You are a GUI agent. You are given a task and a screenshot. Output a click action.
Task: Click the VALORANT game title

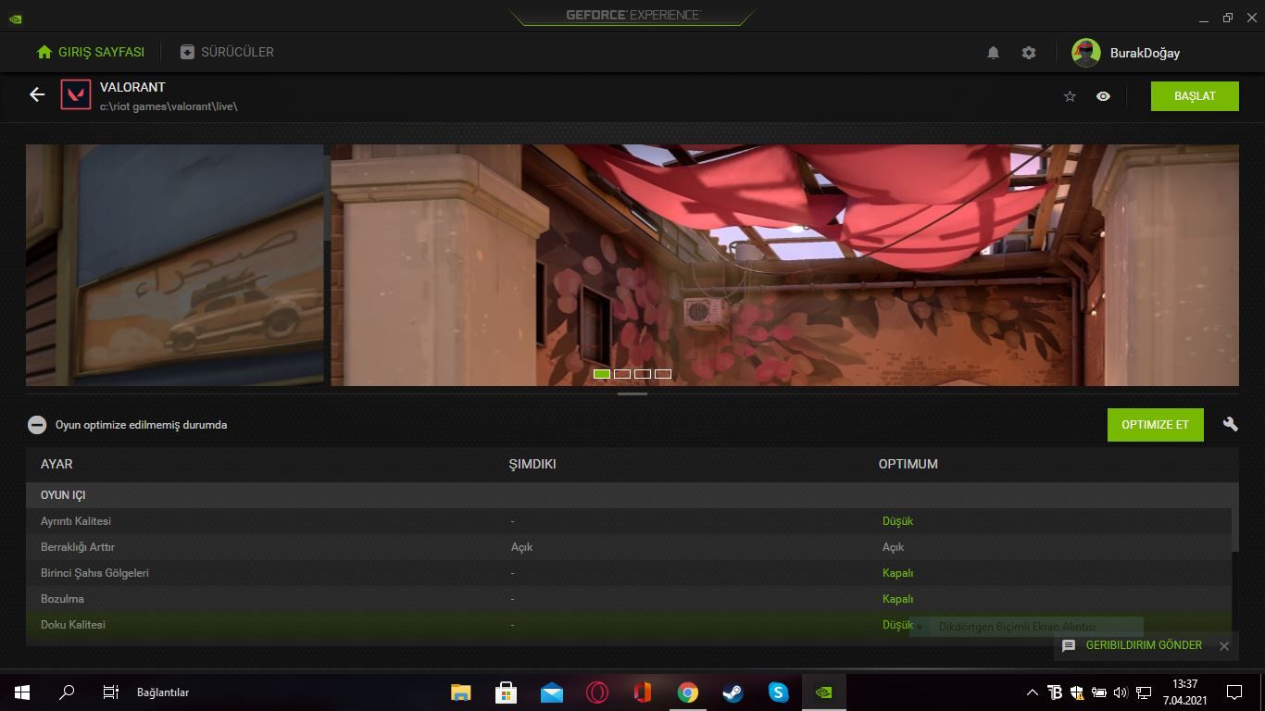[132, 87]
